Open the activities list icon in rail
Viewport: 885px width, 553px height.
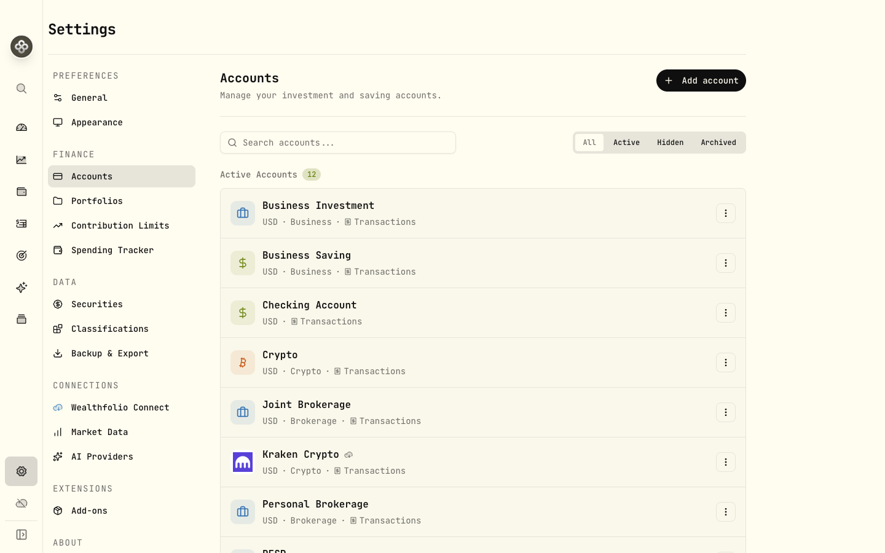point(22,224)
